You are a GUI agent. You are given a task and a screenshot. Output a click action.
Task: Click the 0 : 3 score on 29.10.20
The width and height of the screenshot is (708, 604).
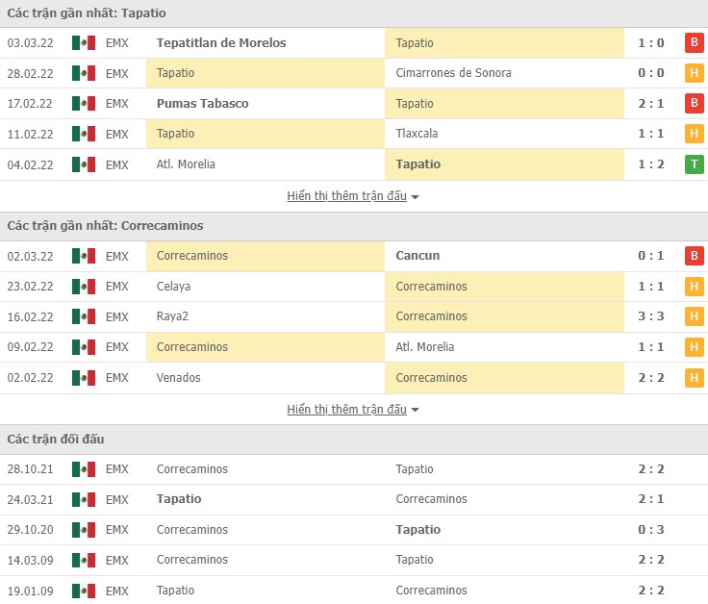(x=650, y=530)
